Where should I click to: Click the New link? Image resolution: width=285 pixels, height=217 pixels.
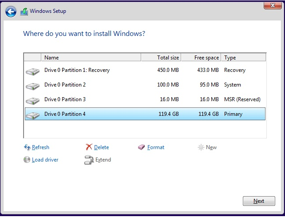tap(211, 147)
